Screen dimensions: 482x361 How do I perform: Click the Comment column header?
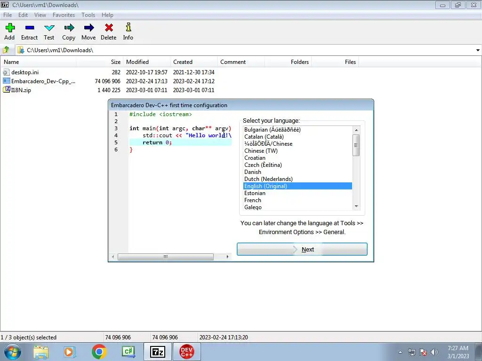[x=241, y=62]
